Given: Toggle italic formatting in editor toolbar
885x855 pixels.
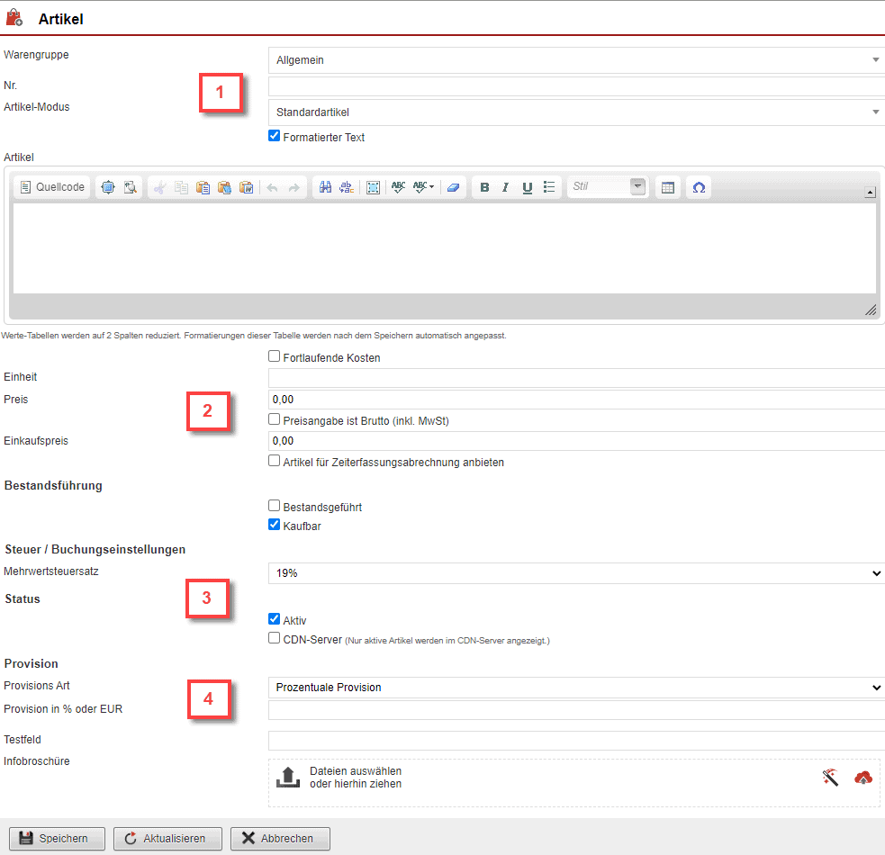Looking at the screenshot, I should coord(505,187).
